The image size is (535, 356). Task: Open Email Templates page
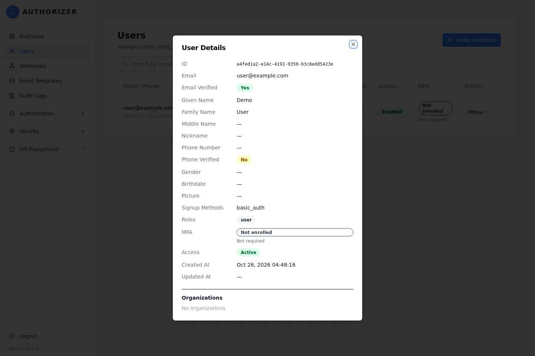[48, 81]
